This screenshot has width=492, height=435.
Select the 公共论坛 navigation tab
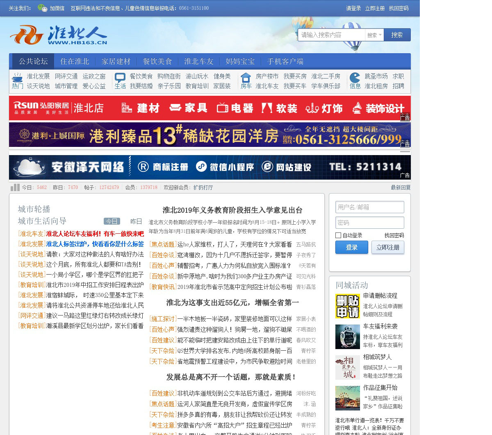pyautogui.click(x=33, y=61)
